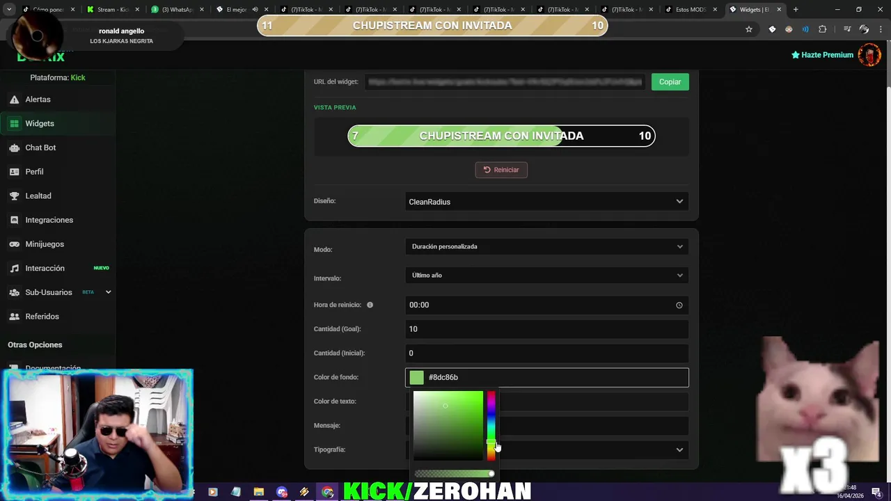Open Chat Bot robot icon
Screen dimensions: 891x501
pyautogui.click(x=14, y=148)
